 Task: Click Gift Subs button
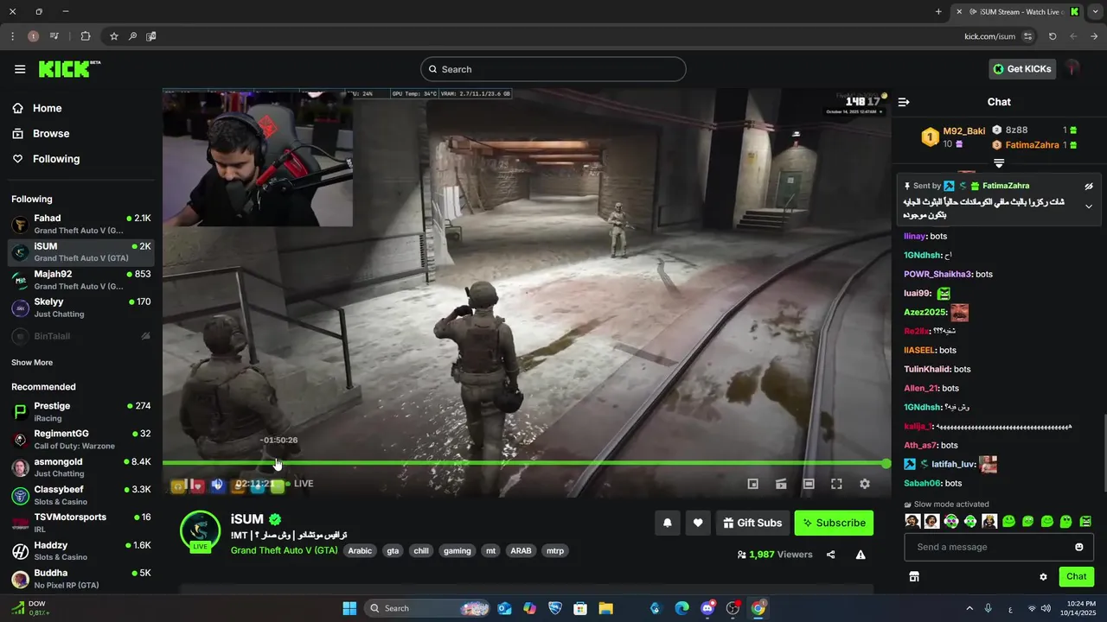click(752, 523)
